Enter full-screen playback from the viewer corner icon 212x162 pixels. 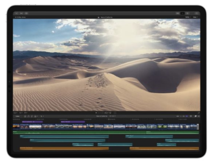[198, 113]
